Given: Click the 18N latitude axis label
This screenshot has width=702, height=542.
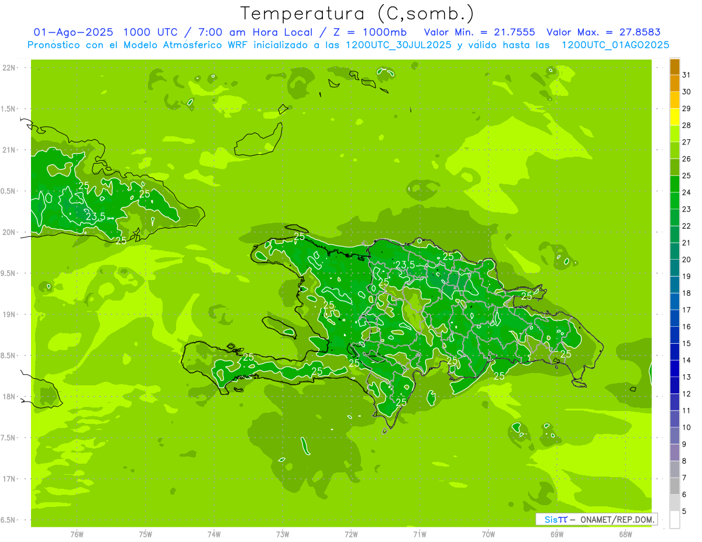Looking at the screenshot, I should click(x=10, y=396).
